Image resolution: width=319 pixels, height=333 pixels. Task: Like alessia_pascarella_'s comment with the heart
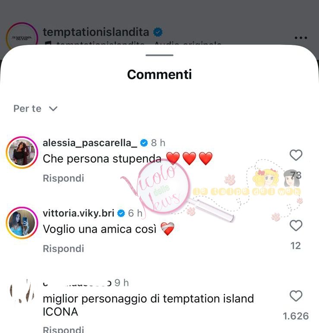coord(296,155)
